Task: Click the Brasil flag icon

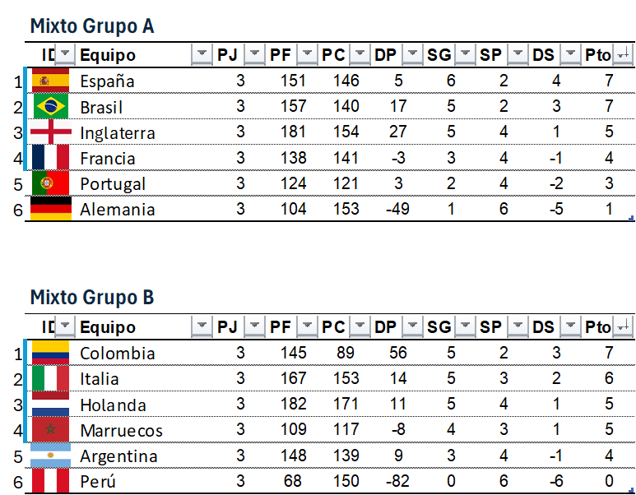Action: click(x=49, y=106)
